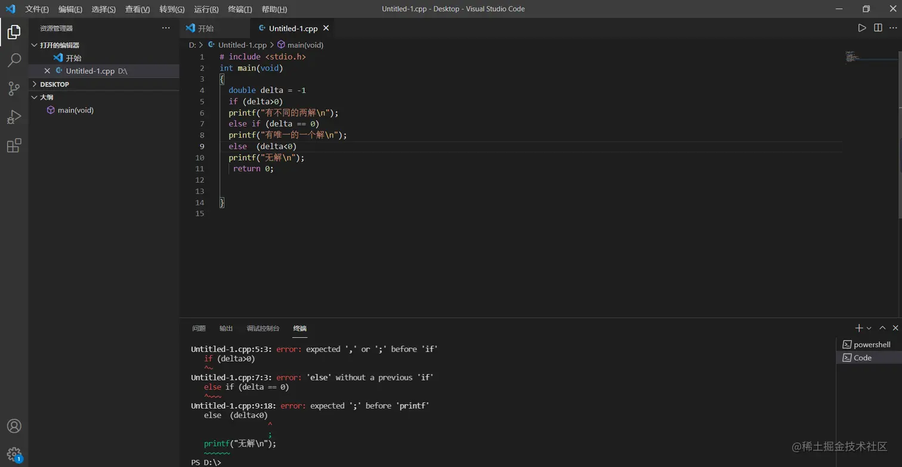
Task: Minimize the VS Code window
Action: tap(839, 9)
